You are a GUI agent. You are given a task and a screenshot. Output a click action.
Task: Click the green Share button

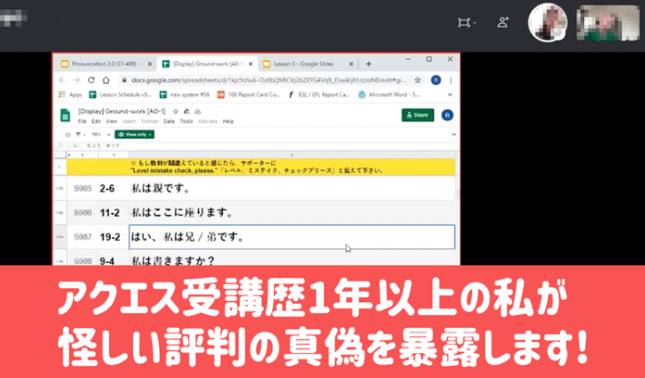click(x=418, y=115)
